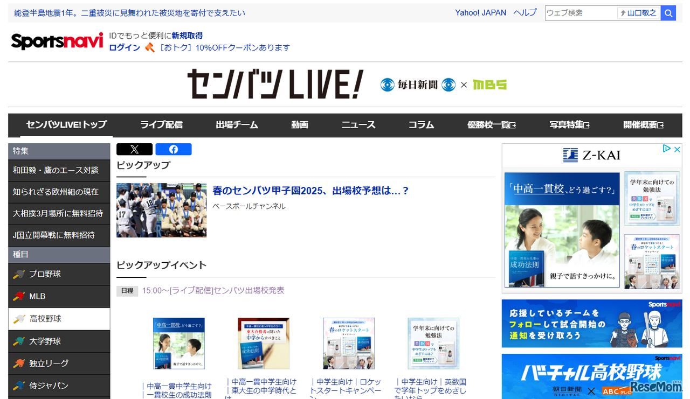Click the 高校野球 bat icon

click(19, 319)
